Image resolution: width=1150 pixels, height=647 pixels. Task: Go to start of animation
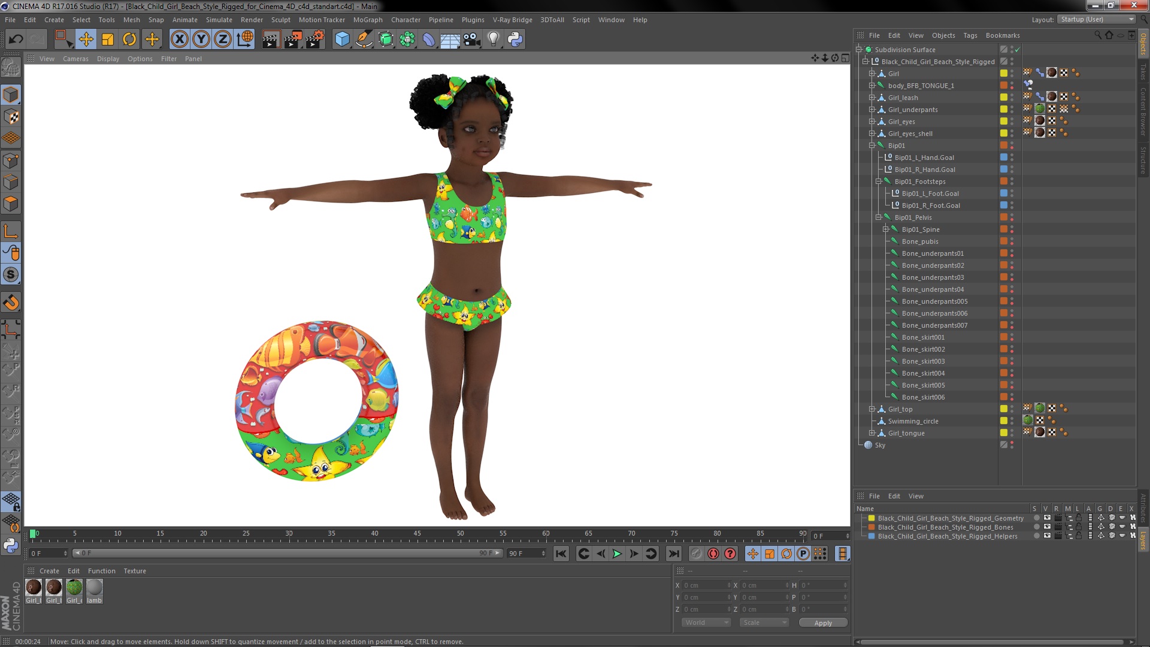tap(561, 554)
